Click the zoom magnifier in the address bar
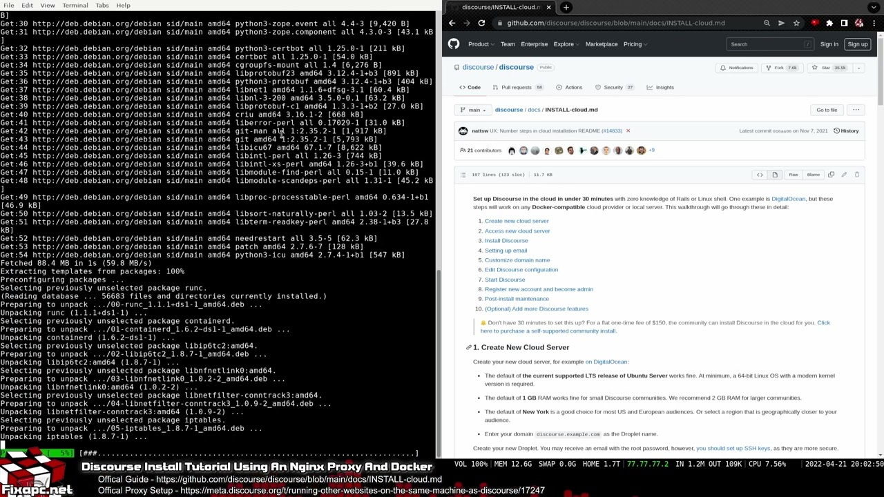Viewport: 884px width, 497px height. [x=767, y=23]
